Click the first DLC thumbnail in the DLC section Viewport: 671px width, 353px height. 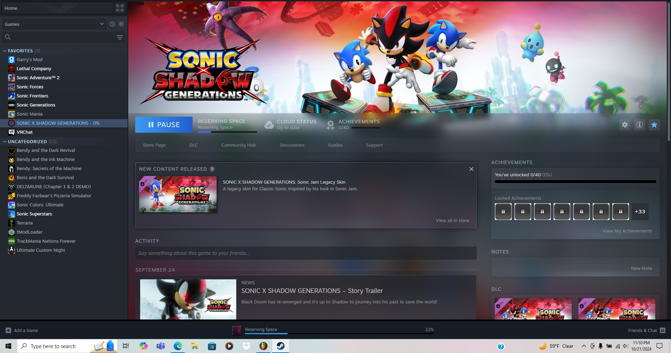pos(533,309)
